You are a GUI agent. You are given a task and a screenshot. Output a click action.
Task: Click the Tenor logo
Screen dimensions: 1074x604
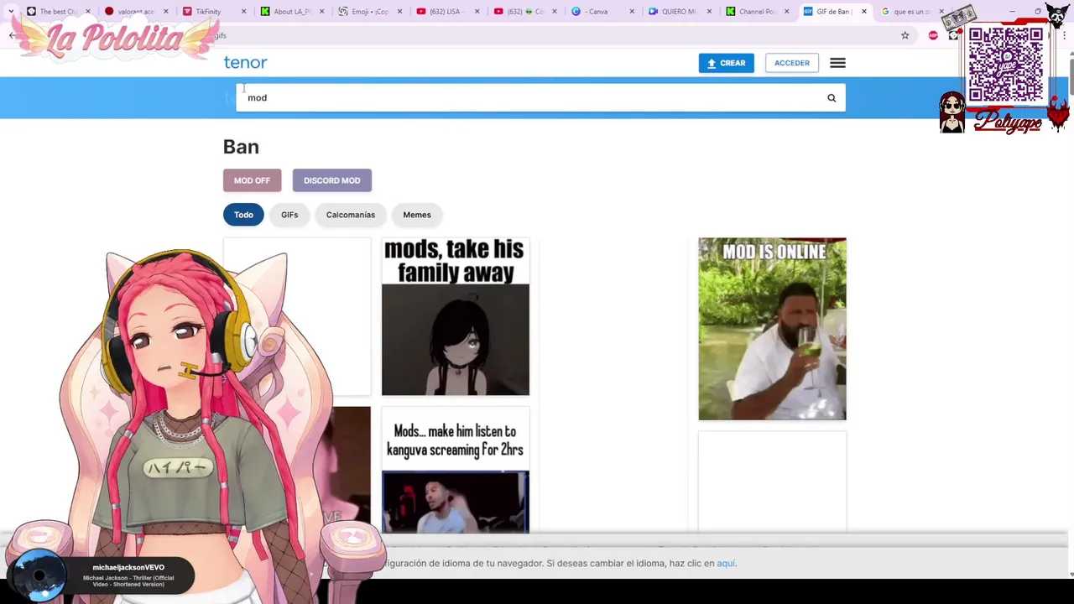tap(245, 63)
